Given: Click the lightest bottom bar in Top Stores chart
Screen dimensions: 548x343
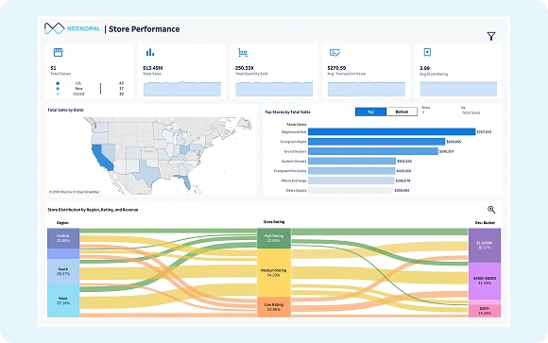Looking at the screenshot, I should 351,190.
